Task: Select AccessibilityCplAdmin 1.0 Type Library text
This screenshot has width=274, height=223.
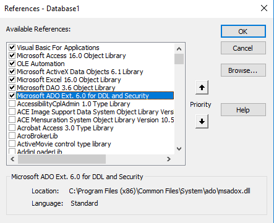Action: click(x=74, y=104)
